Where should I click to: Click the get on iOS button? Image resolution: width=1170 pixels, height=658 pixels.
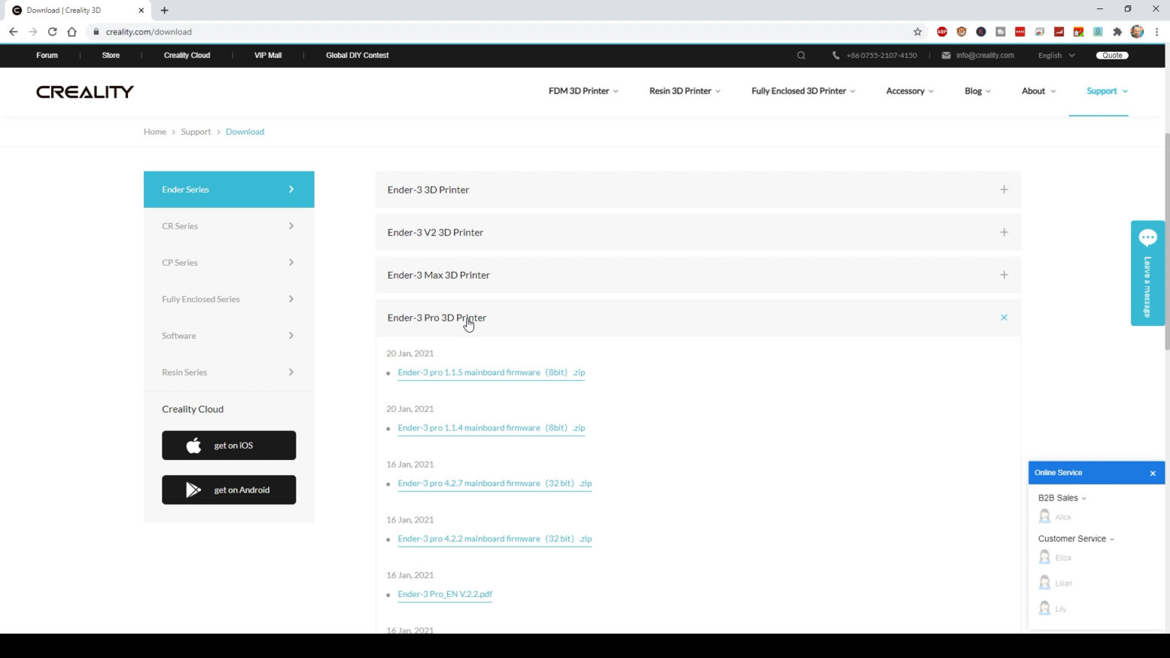[229, 446]
